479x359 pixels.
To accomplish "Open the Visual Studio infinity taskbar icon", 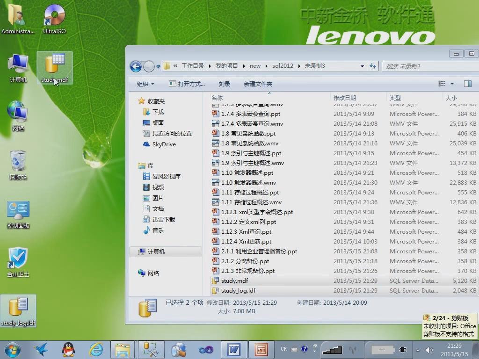I will 206,350.
